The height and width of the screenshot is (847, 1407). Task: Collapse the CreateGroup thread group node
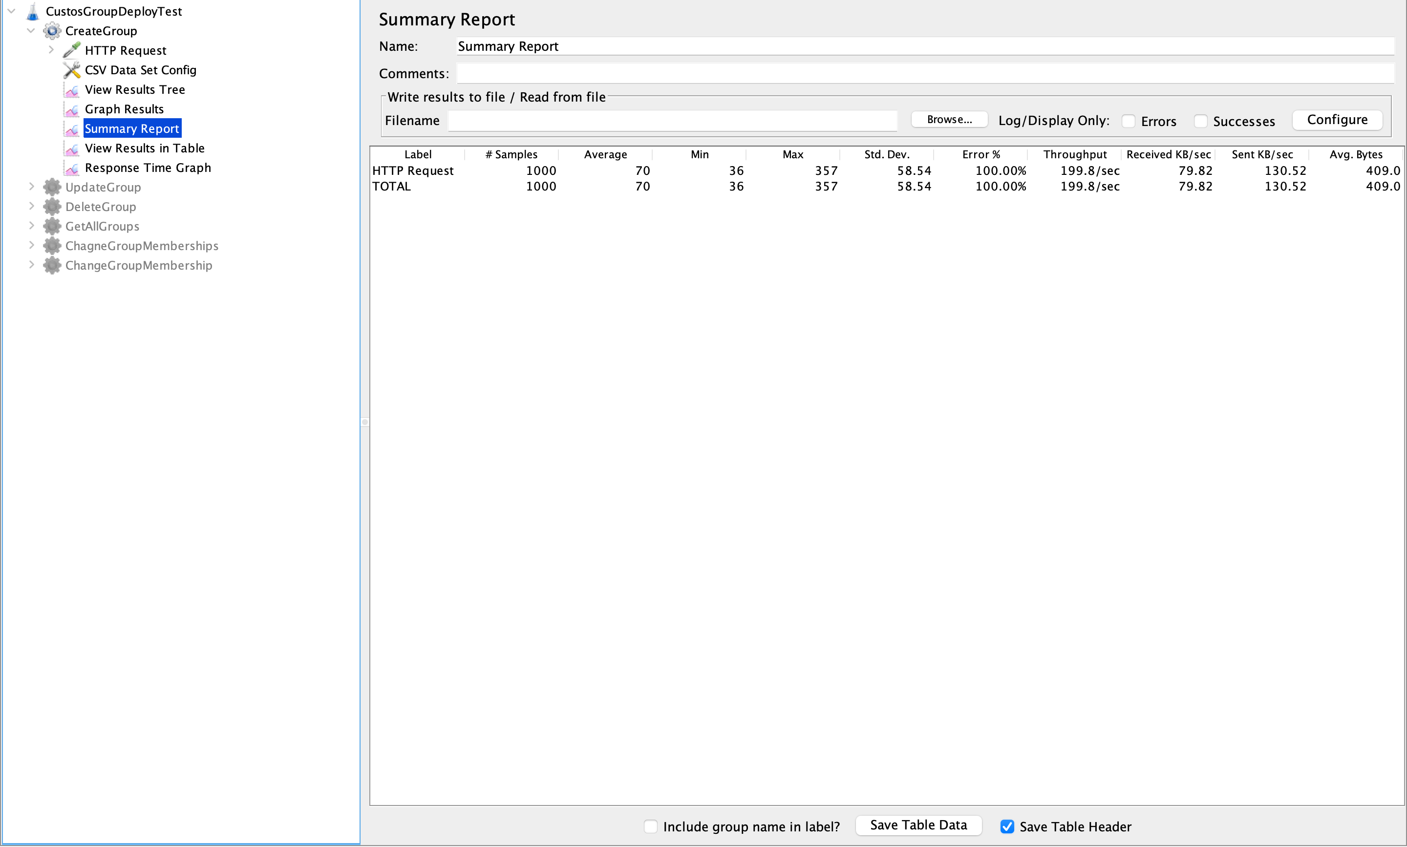[31, 31]
